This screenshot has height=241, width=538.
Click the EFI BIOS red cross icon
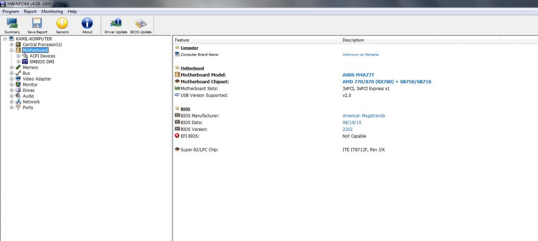(x=177, y=136)
